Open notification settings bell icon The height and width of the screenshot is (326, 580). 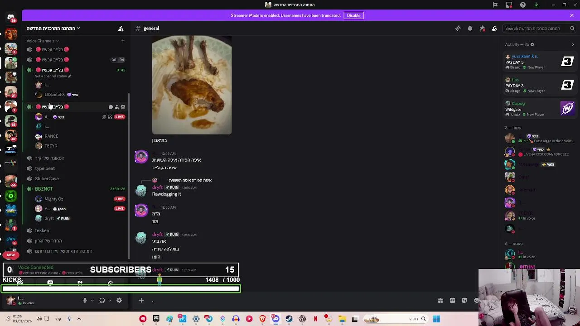pyautogui.click(x=470, y=28)
